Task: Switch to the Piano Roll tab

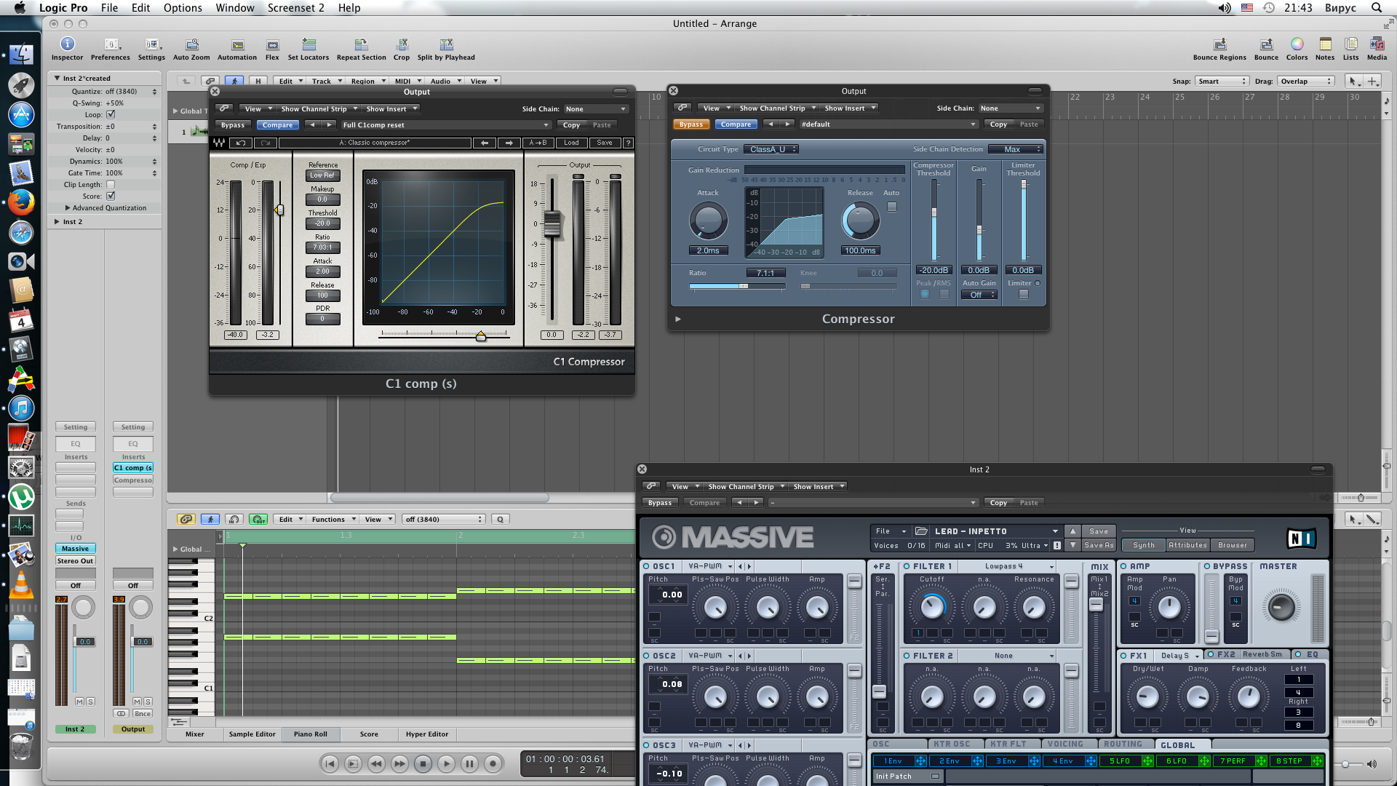Action: [x=311, y=734]
